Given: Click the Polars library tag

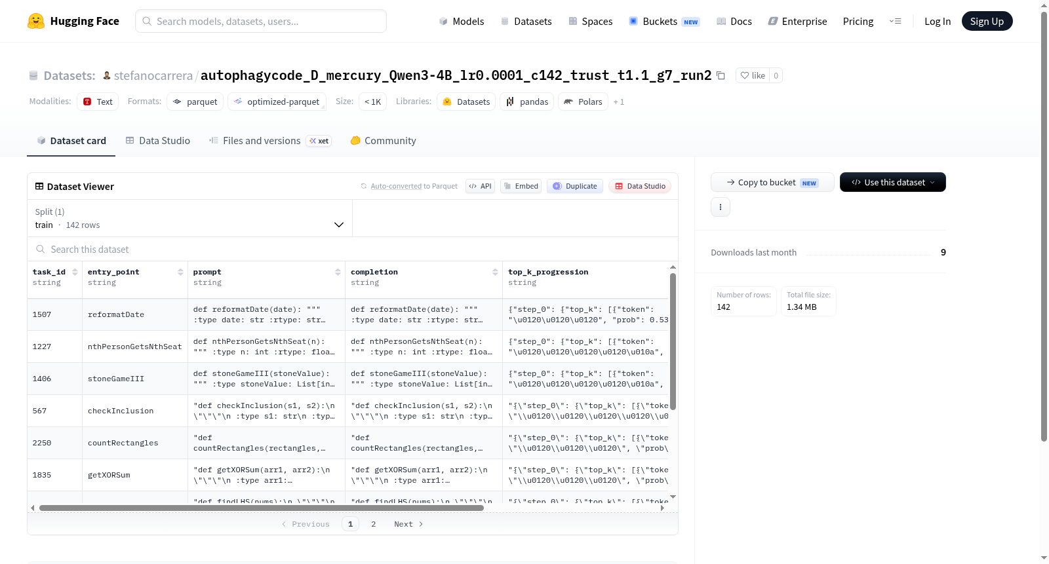Looking at the screenshot, I should pyautogui.click(x=583, y=102).
